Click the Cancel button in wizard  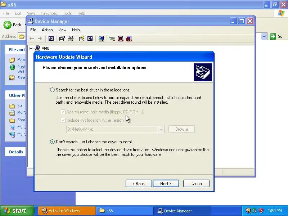pyautogui.click(x=196, y=184)
